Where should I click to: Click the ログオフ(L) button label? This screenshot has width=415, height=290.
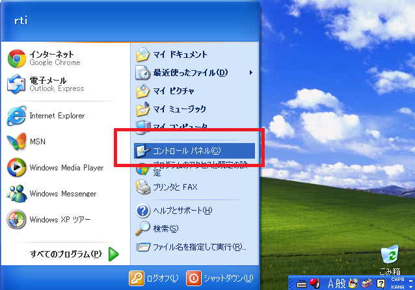click(x=163, y=278)
